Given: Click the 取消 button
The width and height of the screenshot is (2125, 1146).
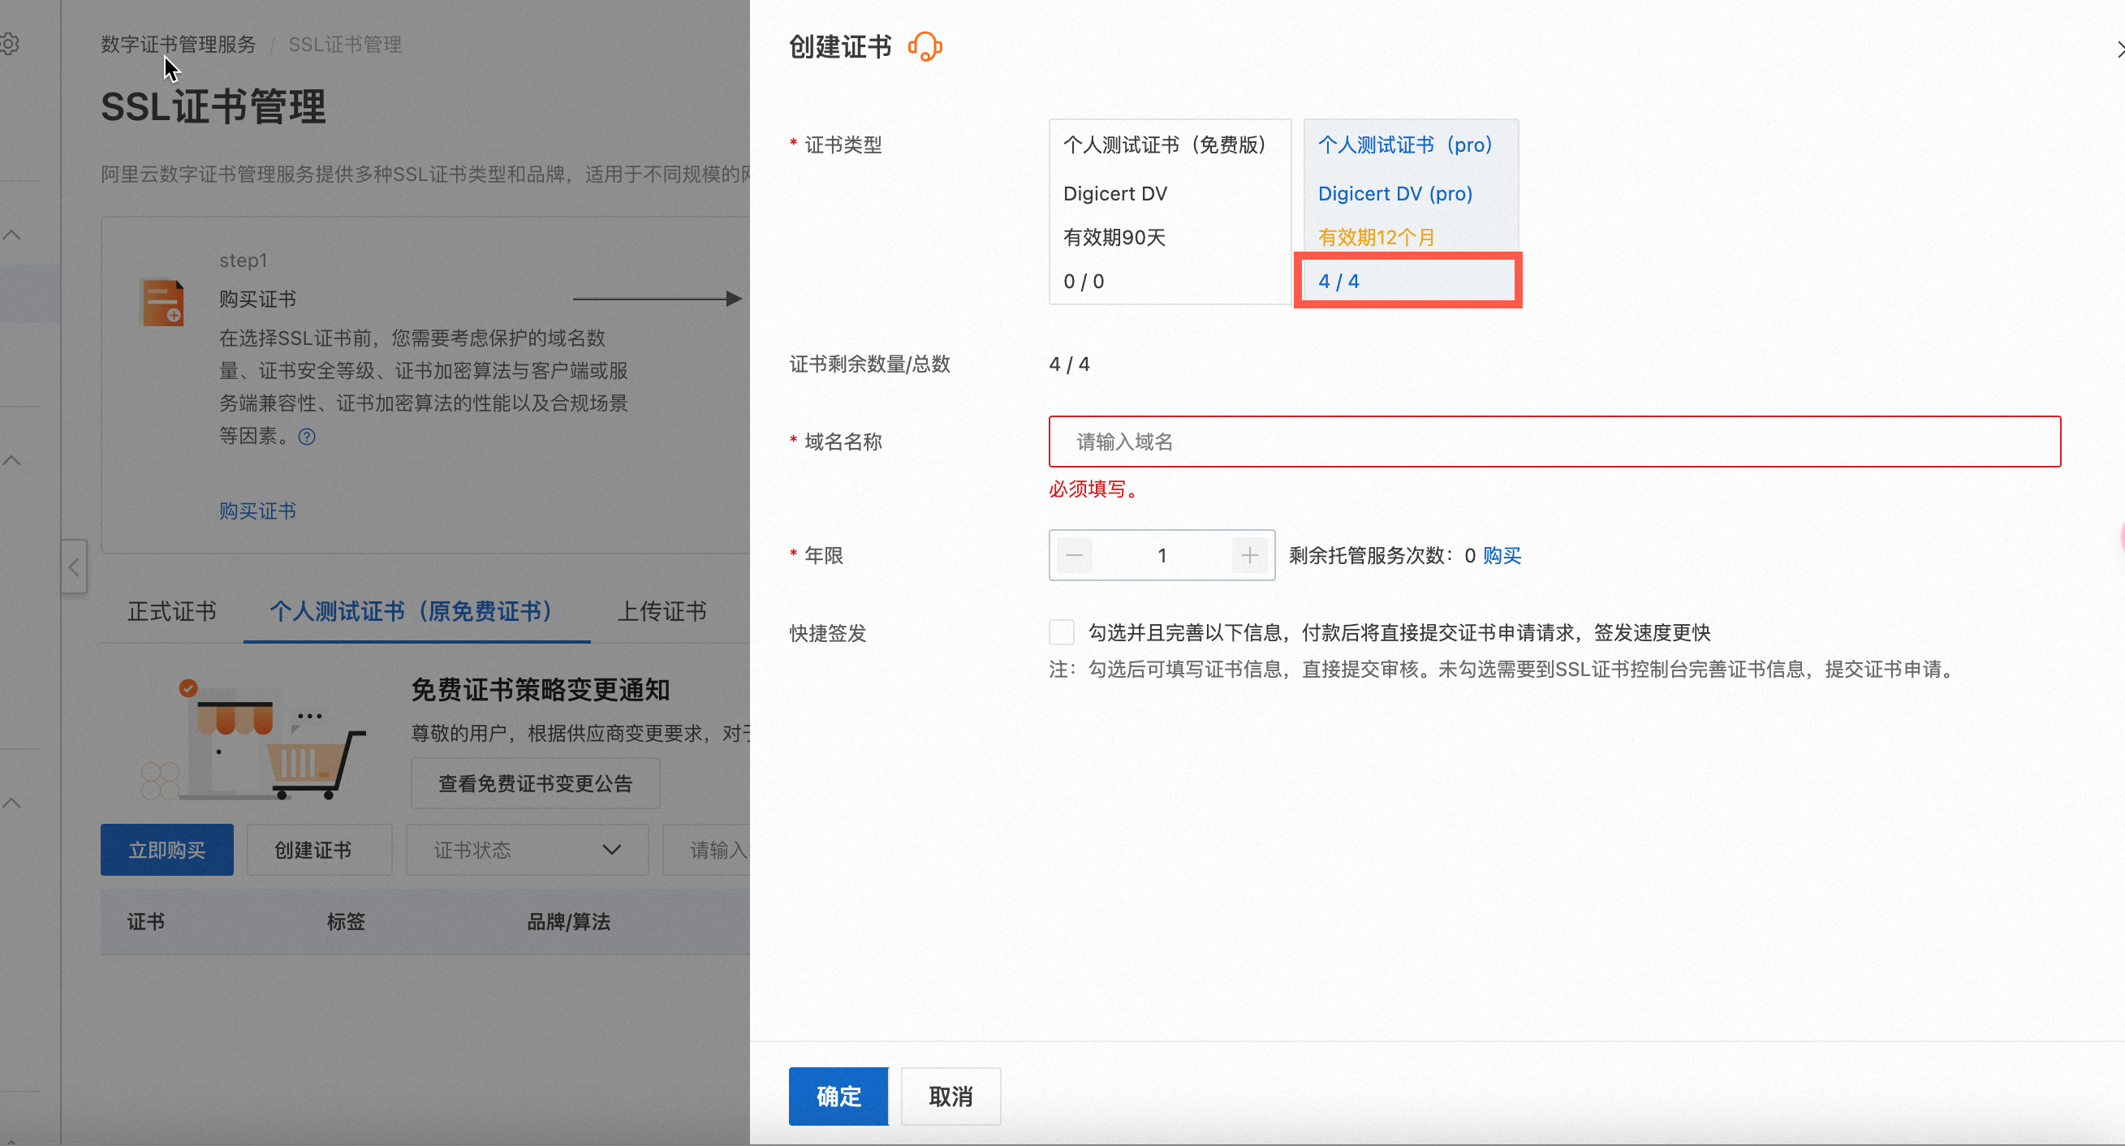Looking at the screenshot, I should click(x=950, y=1096).
